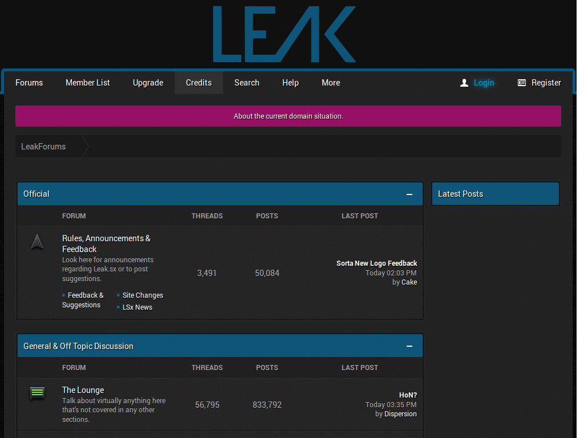Open the Forums menu item

[29, 83]
